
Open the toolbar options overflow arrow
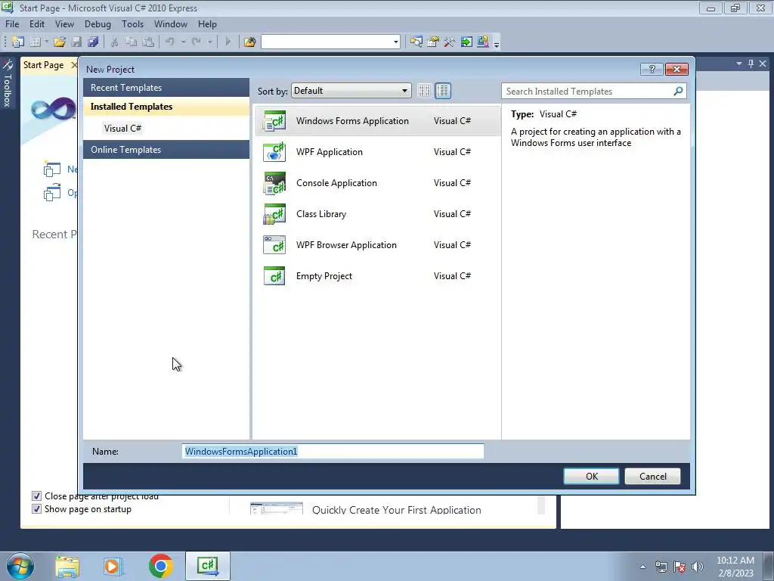tap(497, 43)
